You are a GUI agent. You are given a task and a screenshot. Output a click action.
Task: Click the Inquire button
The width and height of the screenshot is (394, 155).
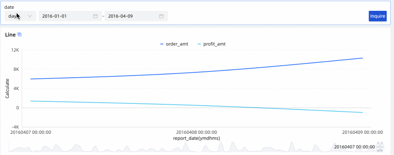pyautogui.click(x=378, y=16)
